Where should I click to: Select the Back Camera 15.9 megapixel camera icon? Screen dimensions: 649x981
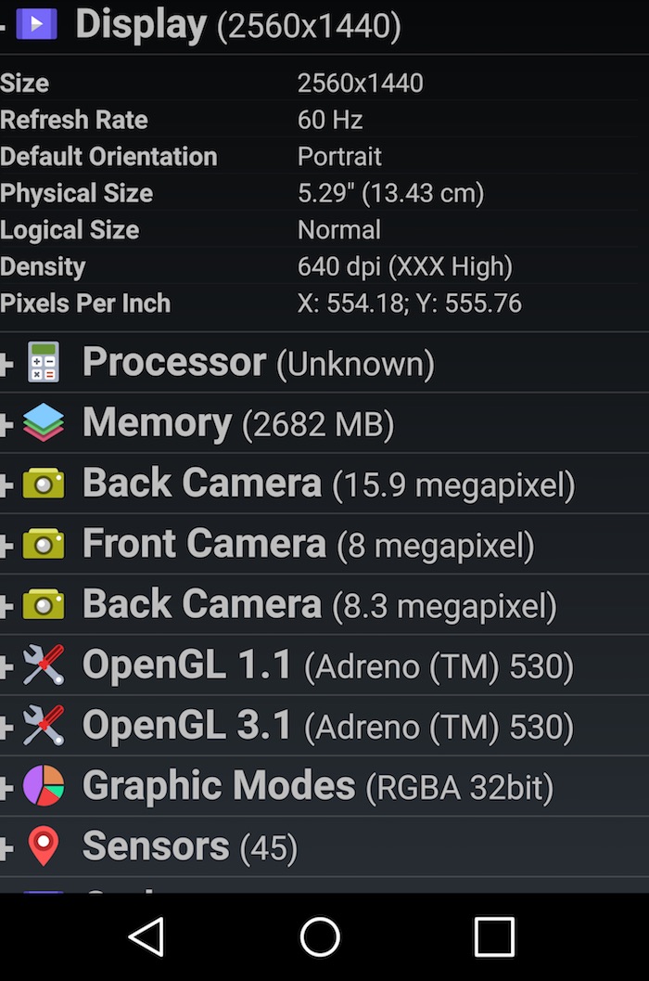(42, 483)
